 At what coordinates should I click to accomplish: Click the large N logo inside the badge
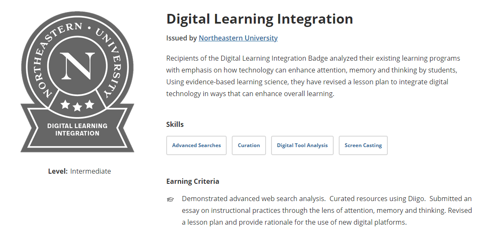tap(77, 66)
